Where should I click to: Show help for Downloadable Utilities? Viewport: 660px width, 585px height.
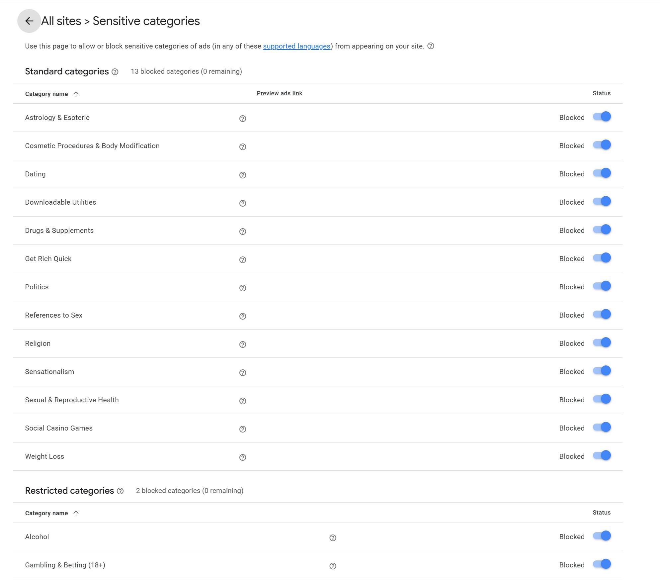[243, 203]
